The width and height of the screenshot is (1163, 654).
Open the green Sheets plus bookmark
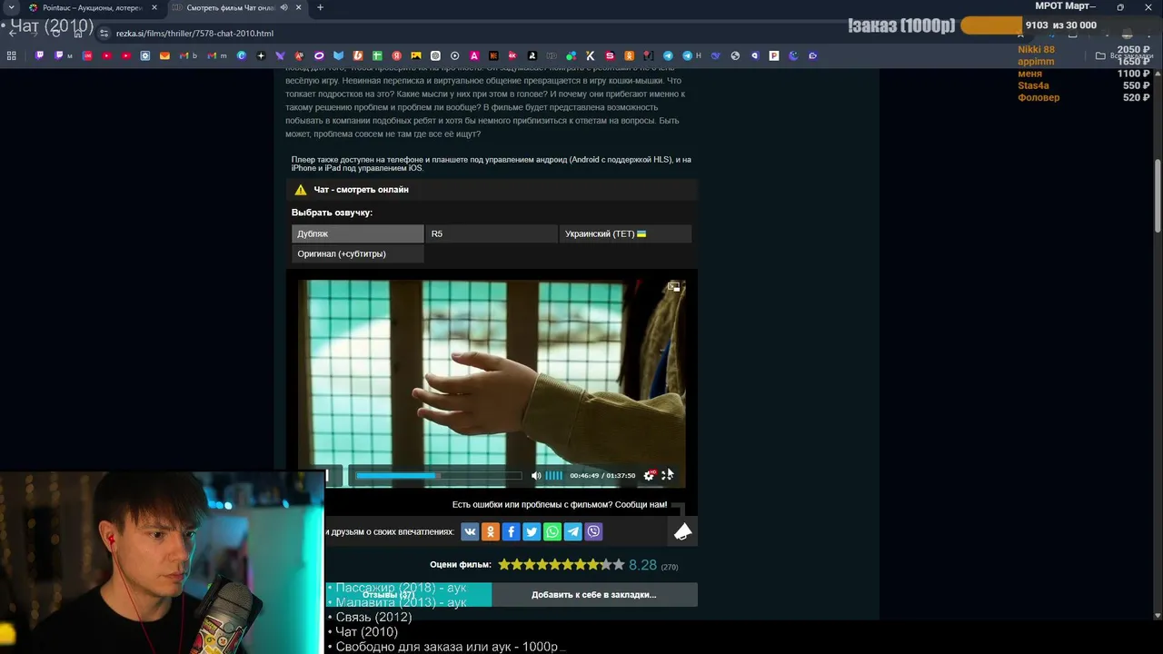pos(377,55)
